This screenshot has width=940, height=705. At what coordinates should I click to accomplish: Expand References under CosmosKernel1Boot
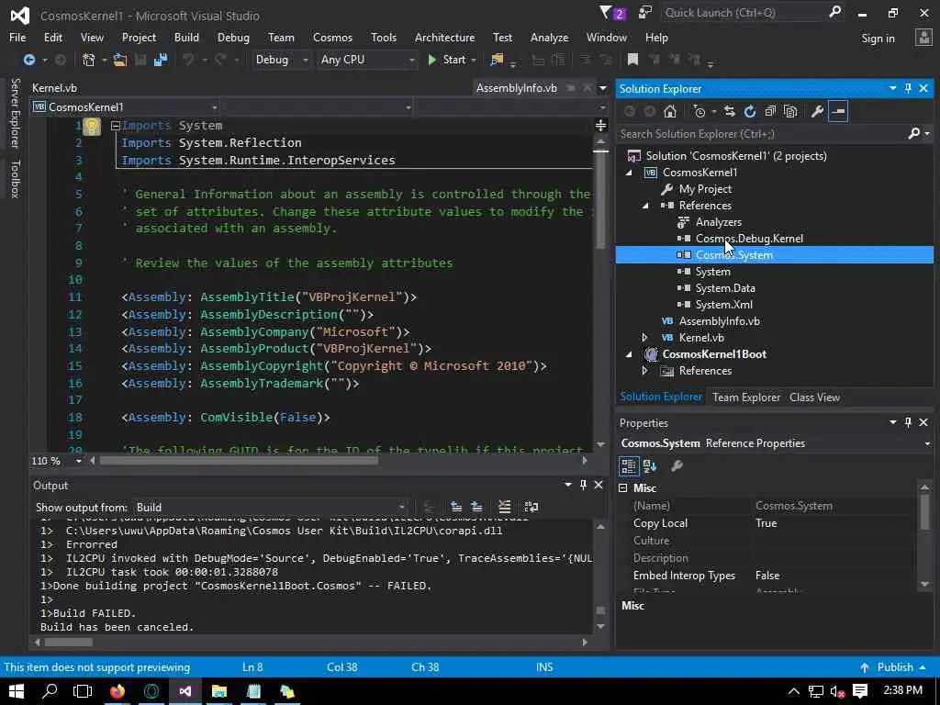tap(645, 371)
